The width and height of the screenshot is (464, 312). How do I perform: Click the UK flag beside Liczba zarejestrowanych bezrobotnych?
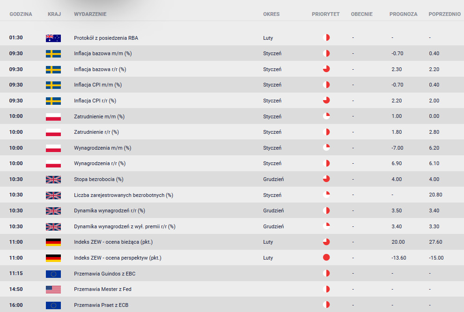pos(53,195)
